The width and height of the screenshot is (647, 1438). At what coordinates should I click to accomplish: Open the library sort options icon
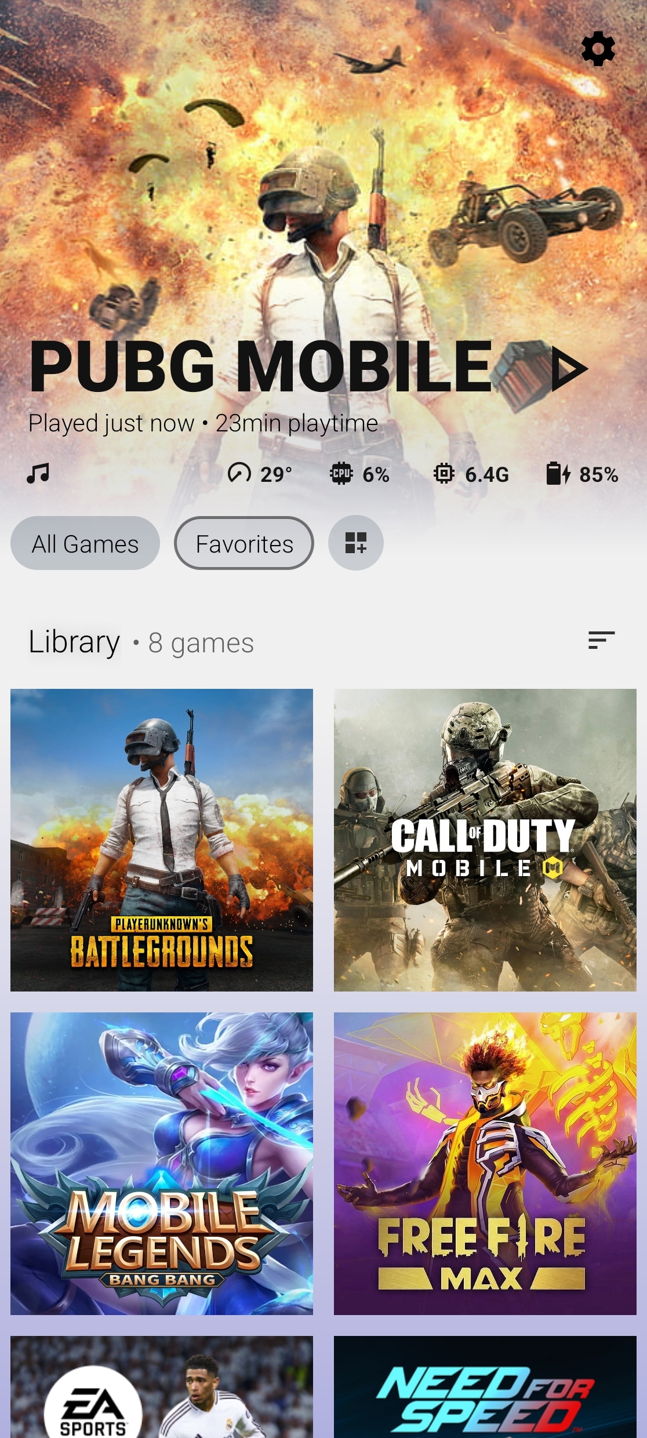(x=601, y=640)
